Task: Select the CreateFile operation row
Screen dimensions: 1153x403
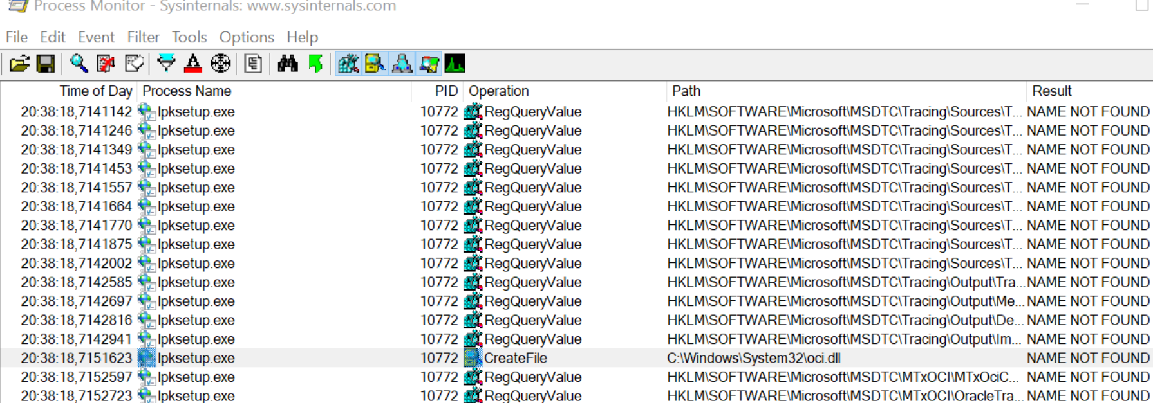Action: pos(576,358)
